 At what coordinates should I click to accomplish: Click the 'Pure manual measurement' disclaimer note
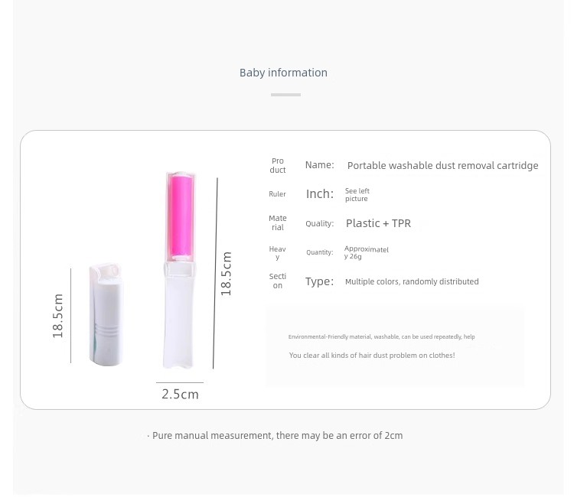(275, 436)
